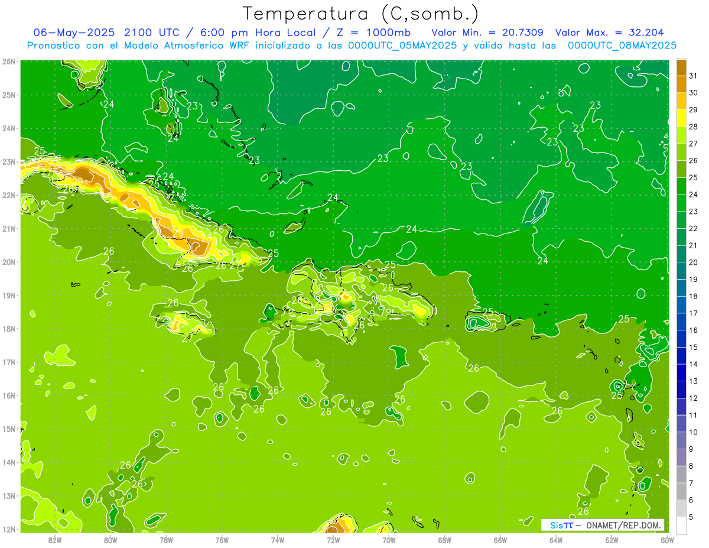Click the colorbar scale label "31"
This screenshot has width=709, height=548.
pos(693,76)
